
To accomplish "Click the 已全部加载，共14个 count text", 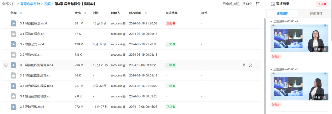I will 238,4.
